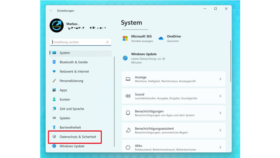Close the Einstellungen window
280x158 pixels.
point(226,8)
